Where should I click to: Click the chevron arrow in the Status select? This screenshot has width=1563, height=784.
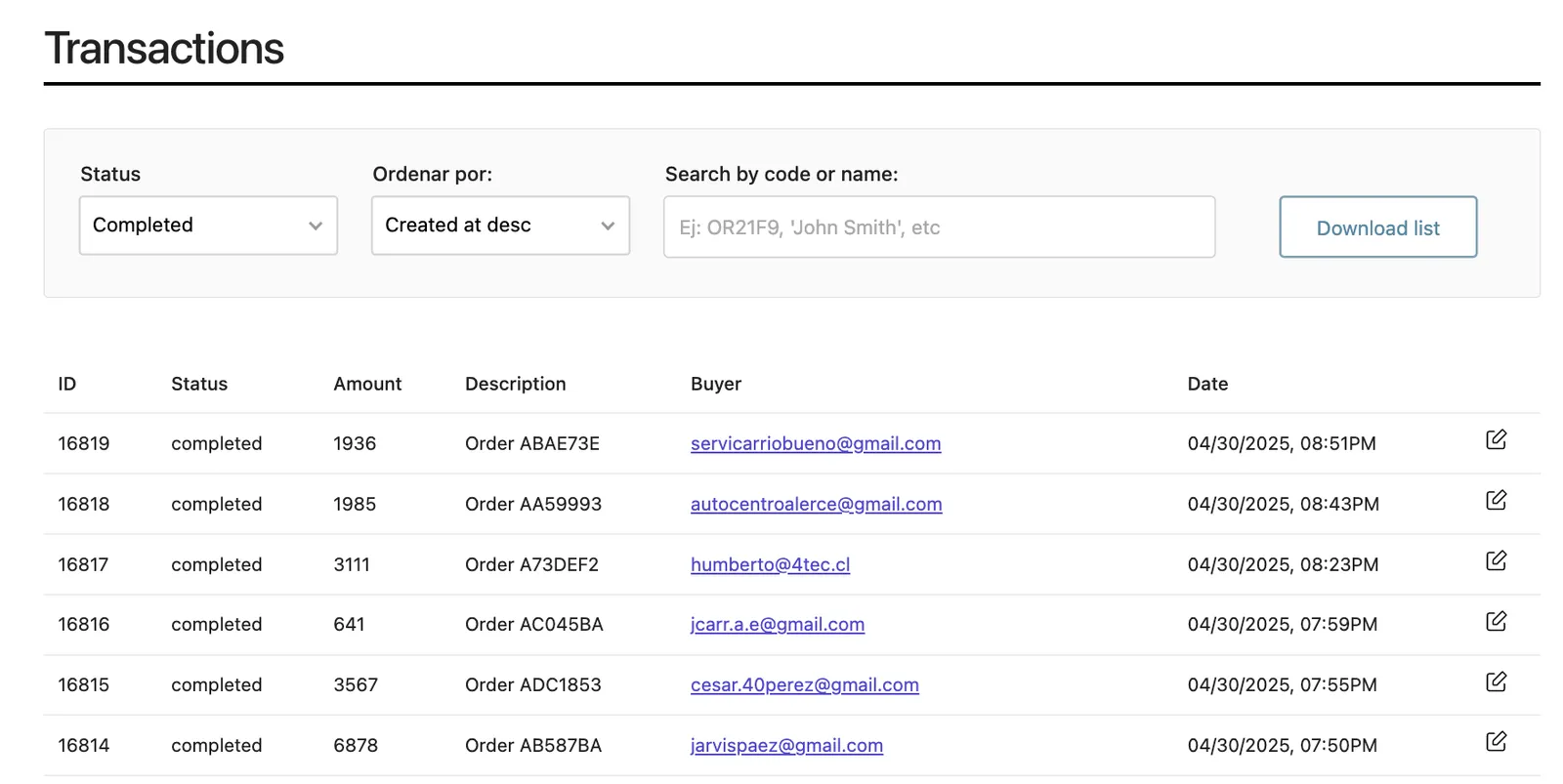pos(316,226)
